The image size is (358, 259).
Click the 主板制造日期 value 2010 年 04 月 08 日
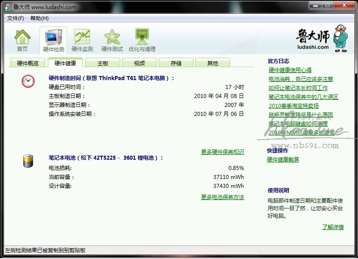[219, 96]
